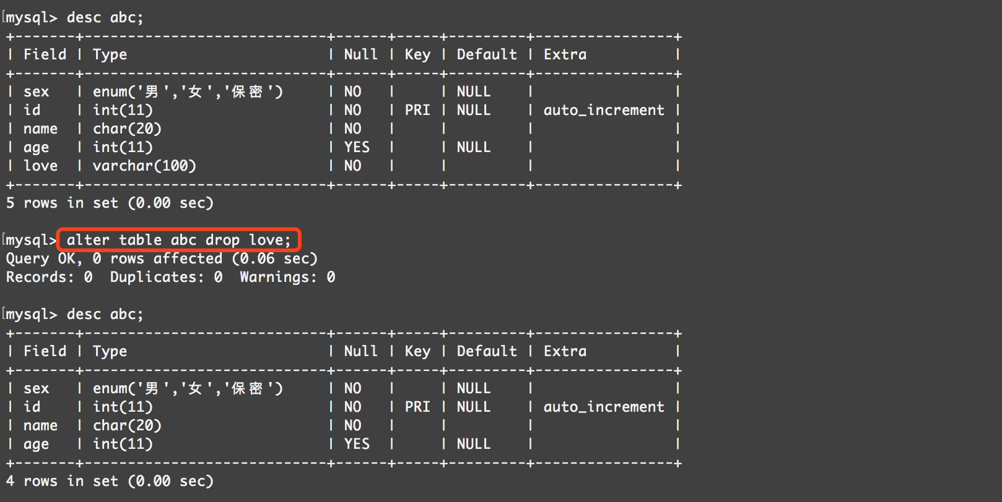This screenshot has width=1002, height=502.
Task: Click auto_increment in the four-row table output
Action: 604,407
